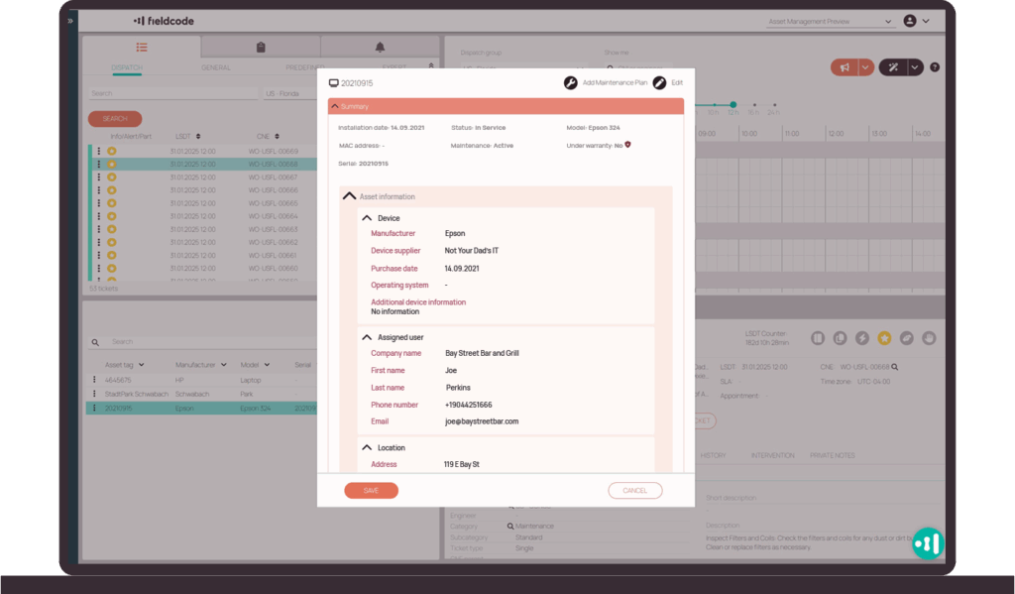Collapse the Asset information section
Screen dimensions: 1015x594
(349, 196)
